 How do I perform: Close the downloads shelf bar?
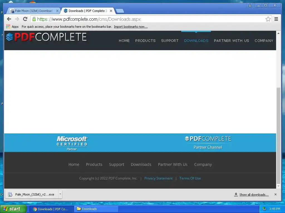(276, 194)
